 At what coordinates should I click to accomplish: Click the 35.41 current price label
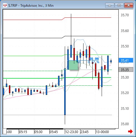point(126,60)
